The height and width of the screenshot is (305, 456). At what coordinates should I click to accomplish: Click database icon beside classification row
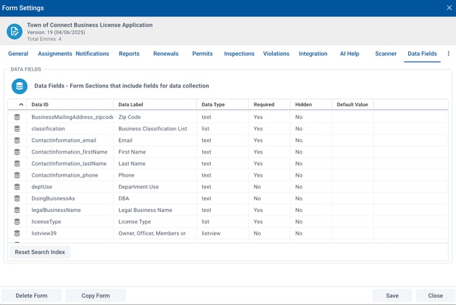(17, 128)
